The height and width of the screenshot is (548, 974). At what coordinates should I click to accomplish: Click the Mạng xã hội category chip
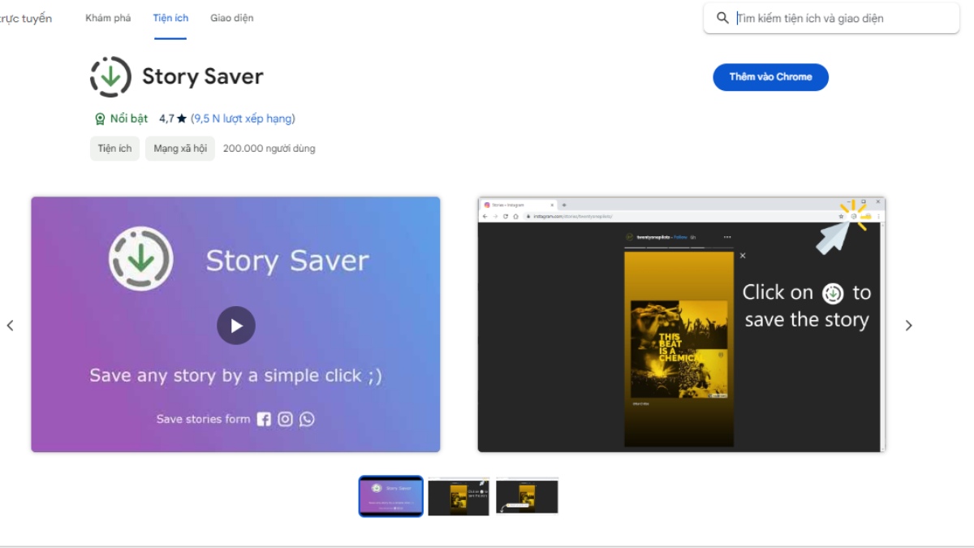tap(179, 149)
